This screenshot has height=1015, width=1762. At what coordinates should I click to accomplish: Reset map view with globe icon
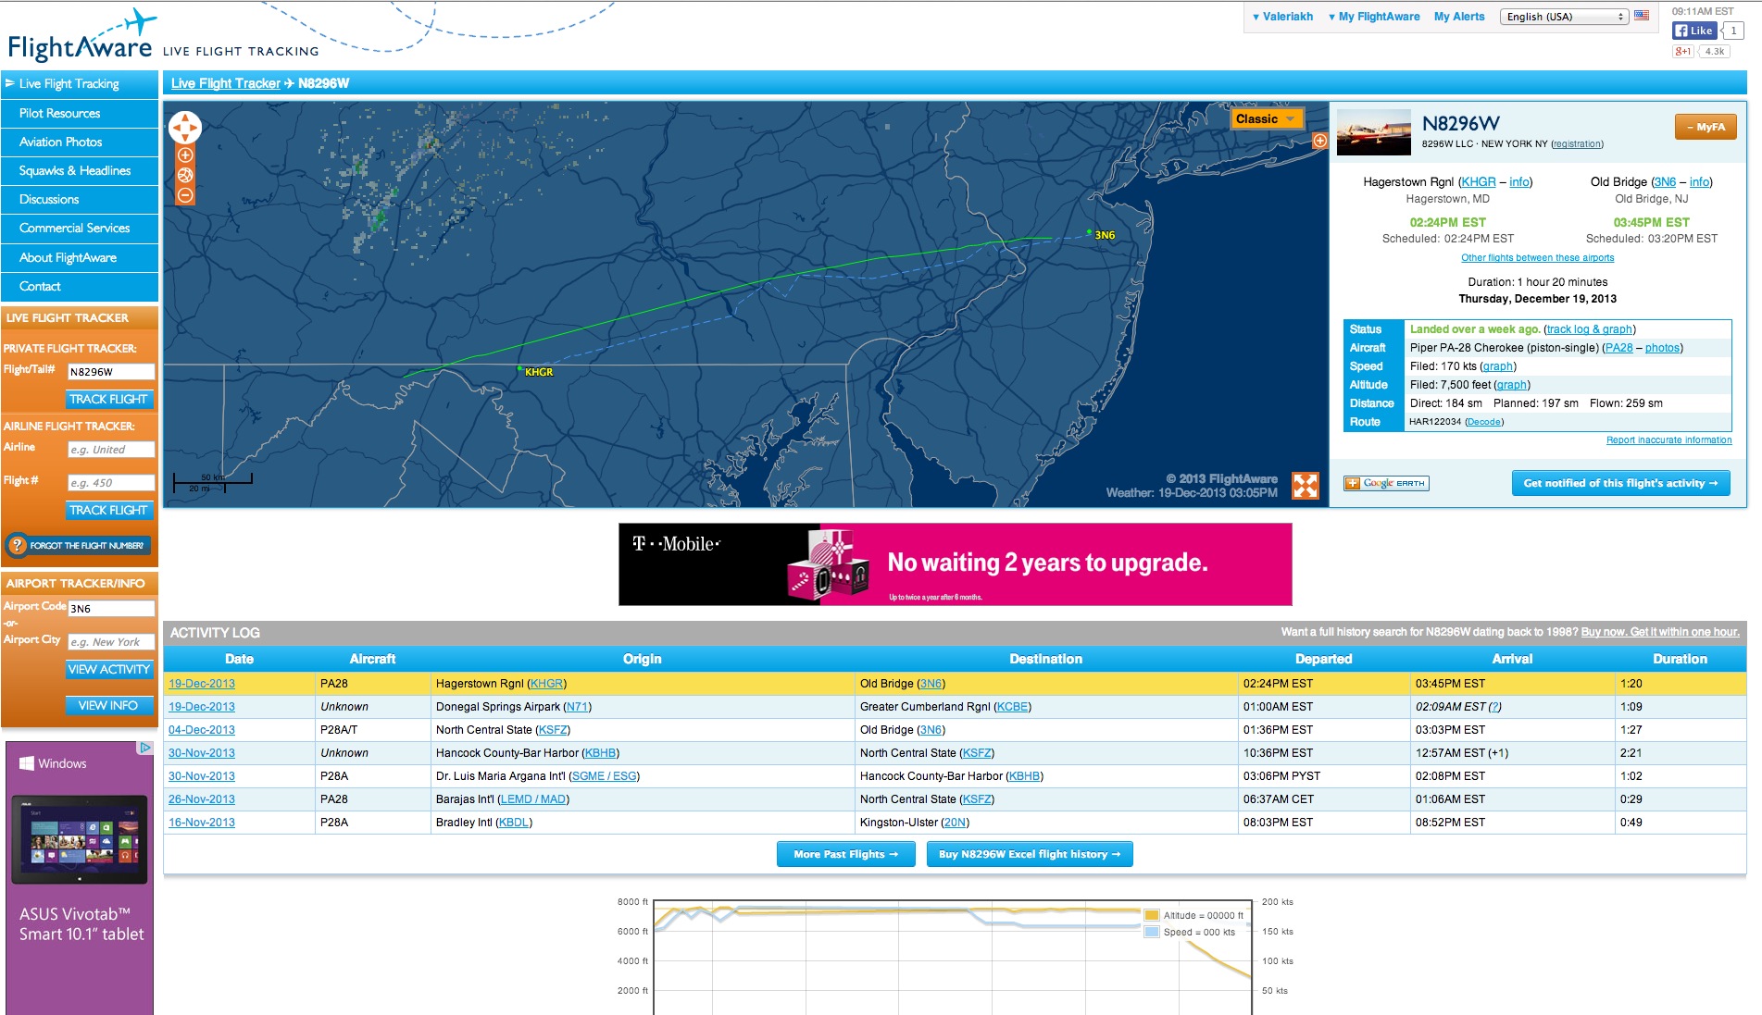pyautogui.click(x=185, y=175)
